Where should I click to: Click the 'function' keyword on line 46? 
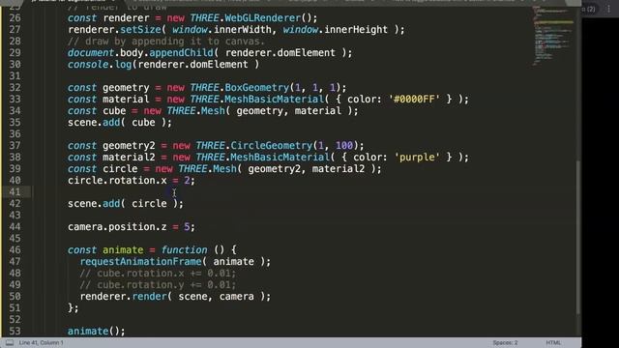(184, 249)
